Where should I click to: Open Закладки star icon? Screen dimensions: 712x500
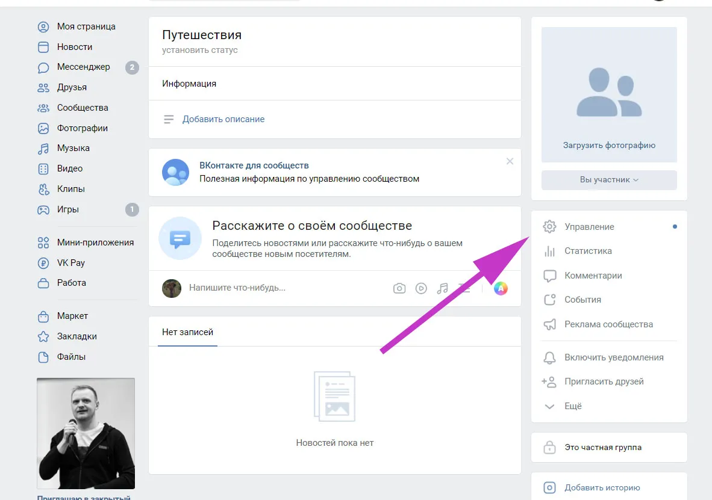pyautogui.click(x=43, y=337)
